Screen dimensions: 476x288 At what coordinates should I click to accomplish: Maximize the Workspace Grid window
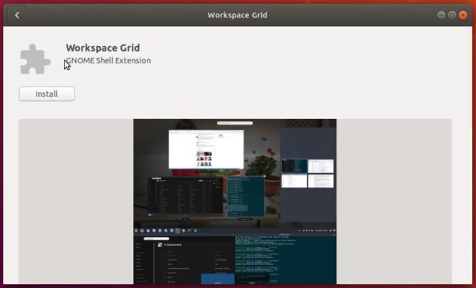click(x=452, y=15)
